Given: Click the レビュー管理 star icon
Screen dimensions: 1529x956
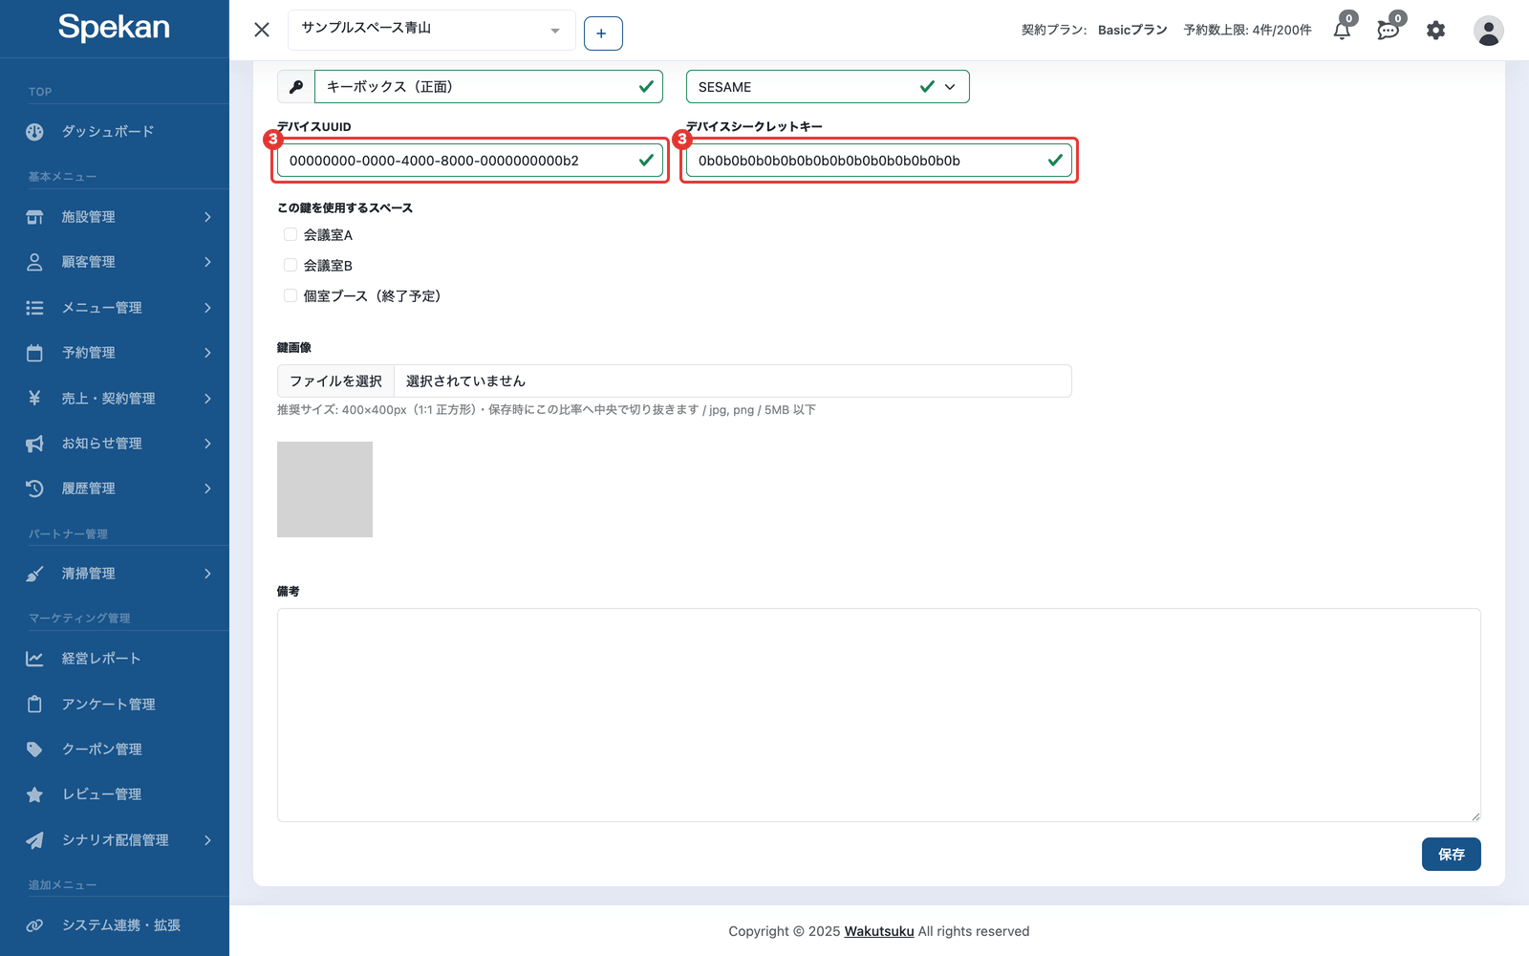Looking at the screenshot, I should click(x=34, y=794).
